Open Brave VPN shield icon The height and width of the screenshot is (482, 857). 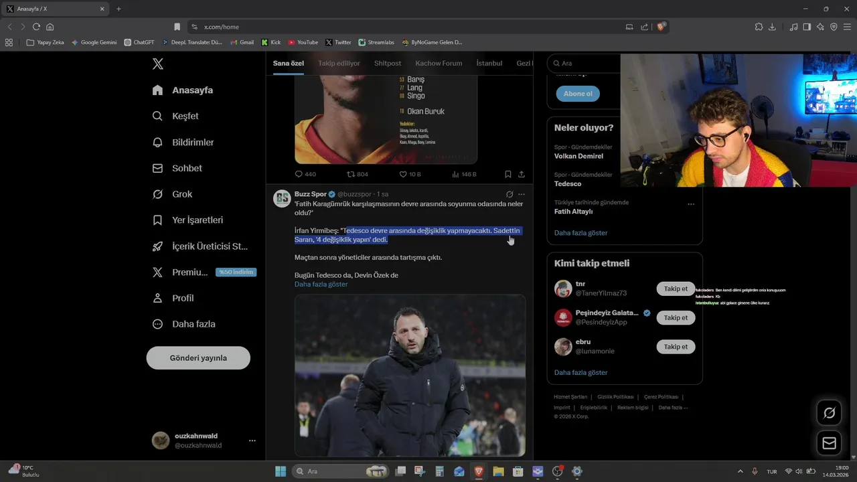[834, 27]
